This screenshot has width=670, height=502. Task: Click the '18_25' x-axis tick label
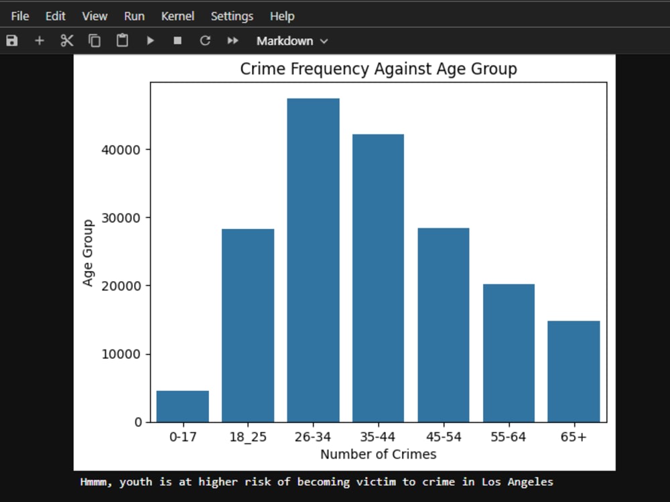pyautogui.click(x=248, y=437)
